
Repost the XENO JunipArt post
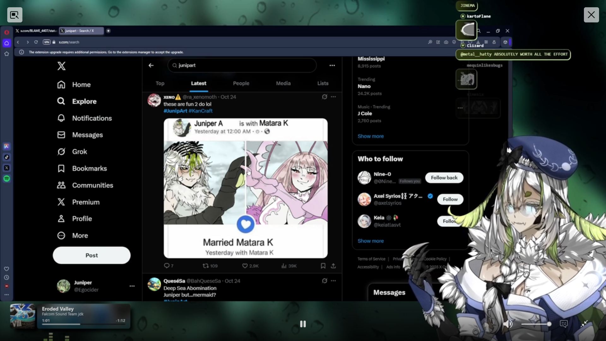click(206, 266)
